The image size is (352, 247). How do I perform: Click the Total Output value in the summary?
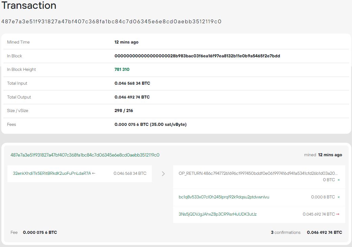(132, 97)
